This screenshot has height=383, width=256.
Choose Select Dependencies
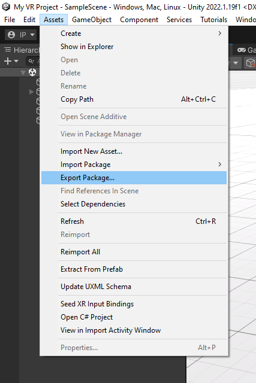pyautogui.click(x=134, y=204)
